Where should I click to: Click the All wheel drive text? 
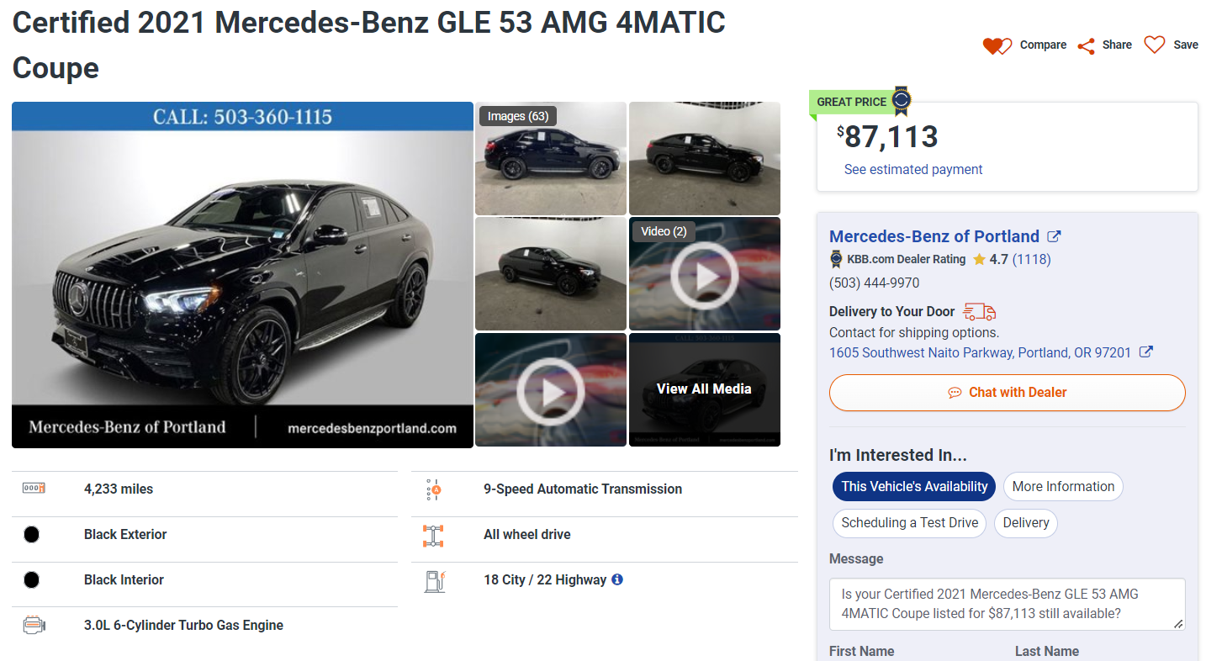527,534
